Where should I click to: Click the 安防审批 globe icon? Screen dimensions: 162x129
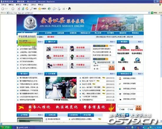point(137,59)
